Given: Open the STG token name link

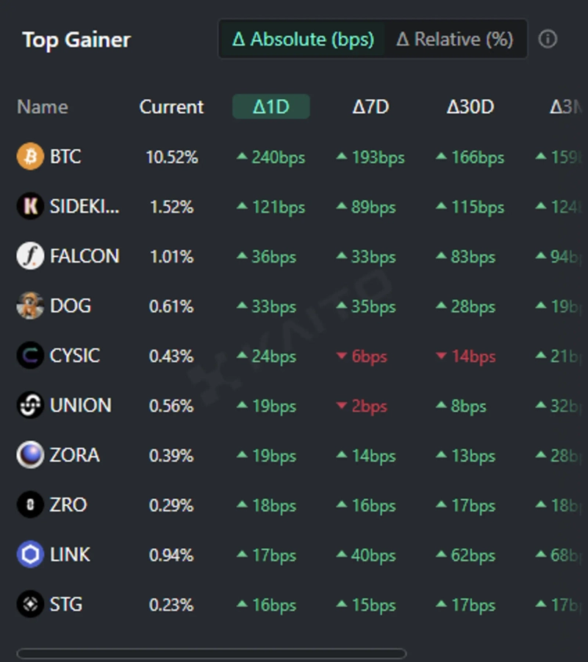Looking at the screenshot, I should (x=66, y=605).
